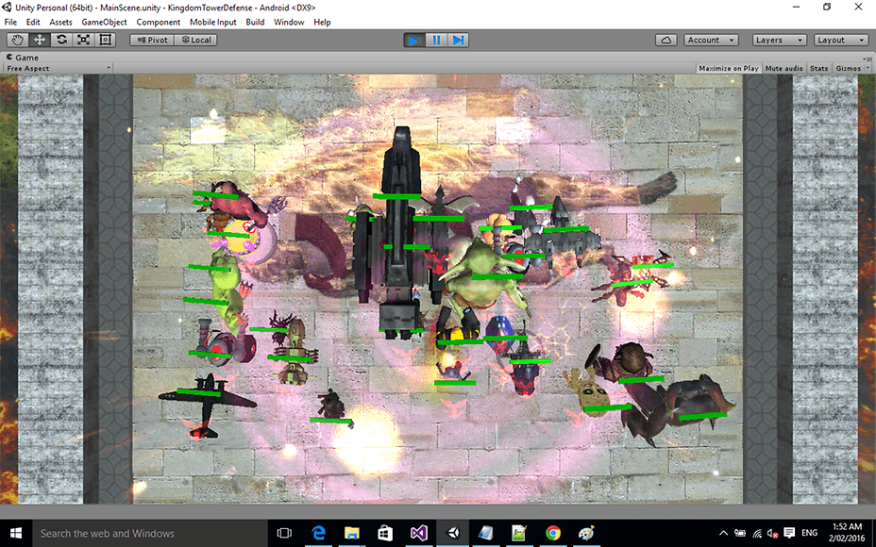Step forward one frame
876x547 pixels.
coord(458,41)
